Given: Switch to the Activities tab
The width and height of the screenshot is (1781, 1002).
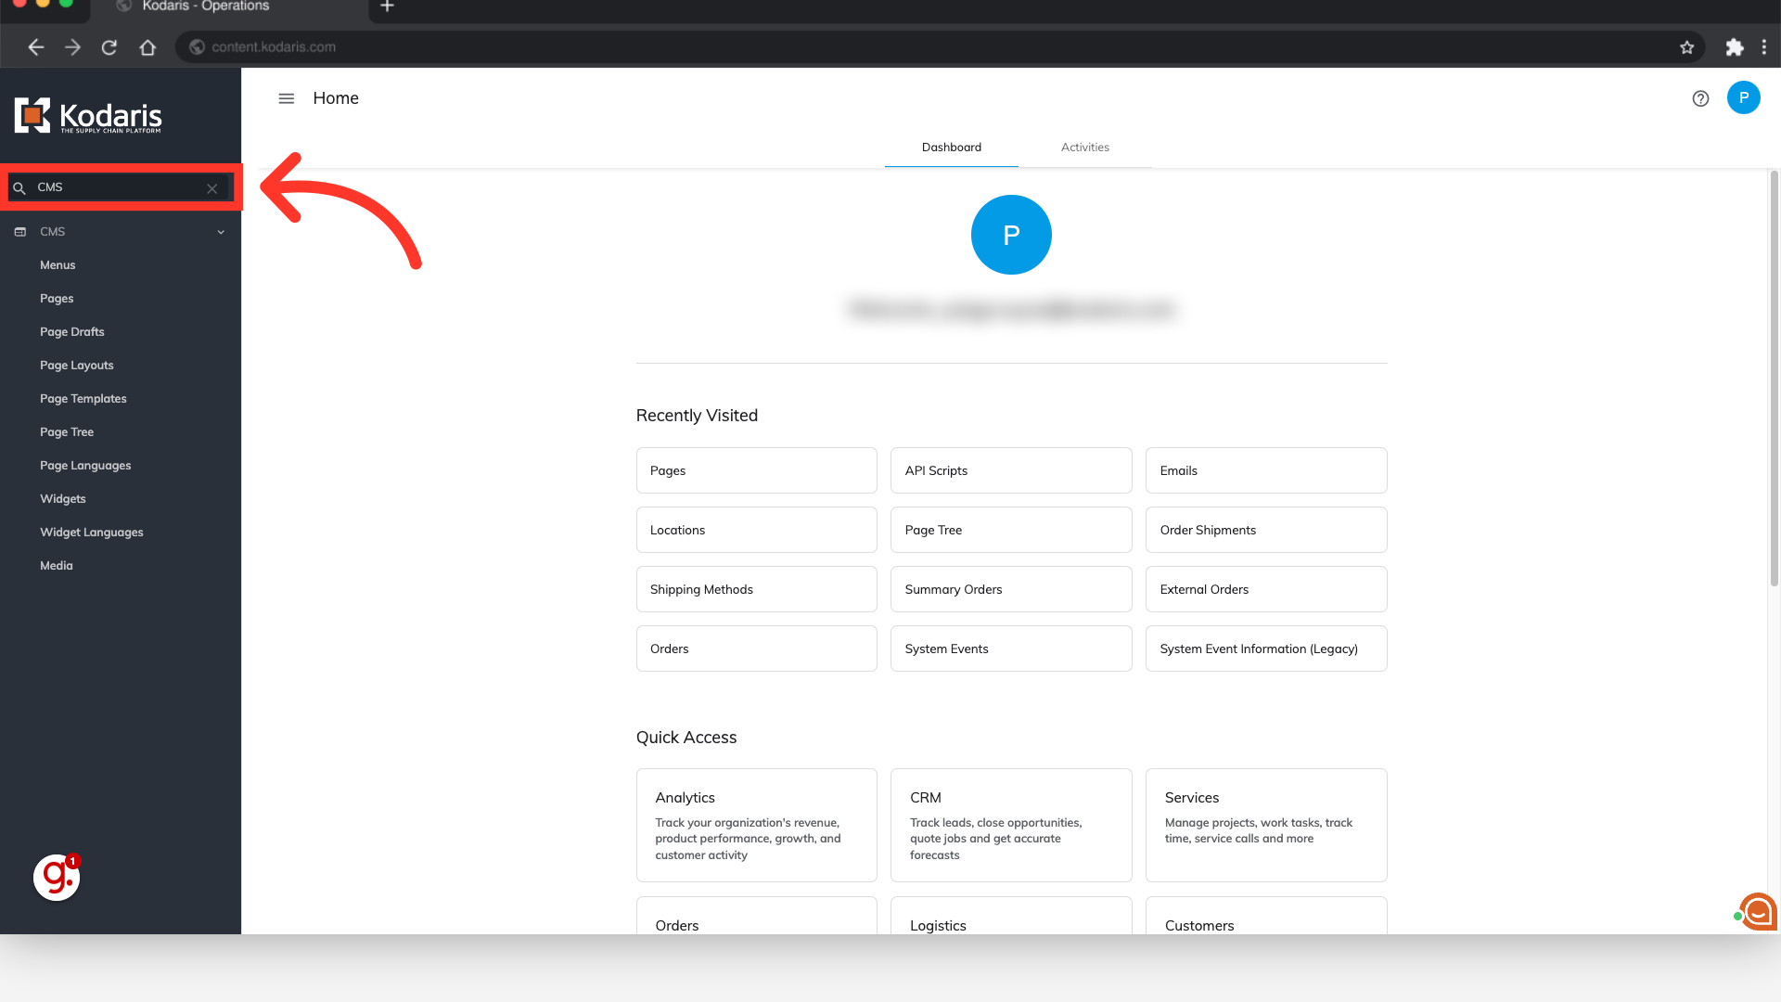Looking at the screenshot, I should [x=1084, y=148].
